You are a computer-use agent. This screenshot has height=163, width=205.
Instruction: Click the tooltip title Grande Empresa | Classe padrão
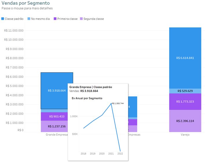click(x=91, y=87)
